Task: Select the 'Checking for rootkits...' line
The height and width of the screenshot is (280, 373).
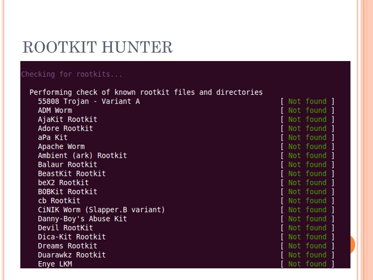Action: (x=71, y=74)
